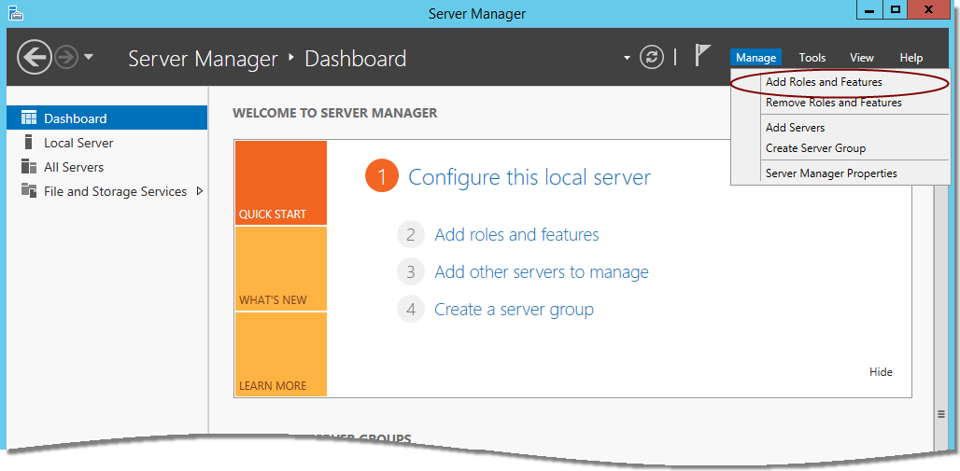Click the forward navigation arrow button
960x471 pixels.
(66, 58)
